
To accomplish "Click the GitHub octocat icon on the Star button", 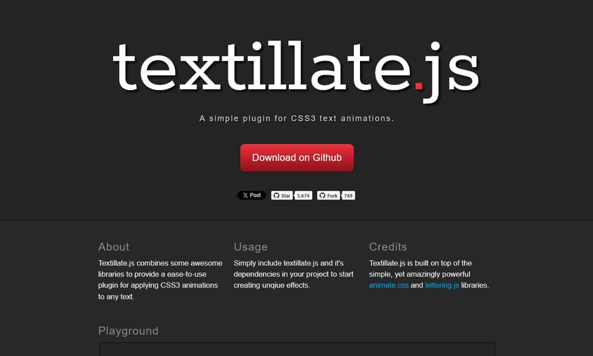I will click(x=276, y=195).
